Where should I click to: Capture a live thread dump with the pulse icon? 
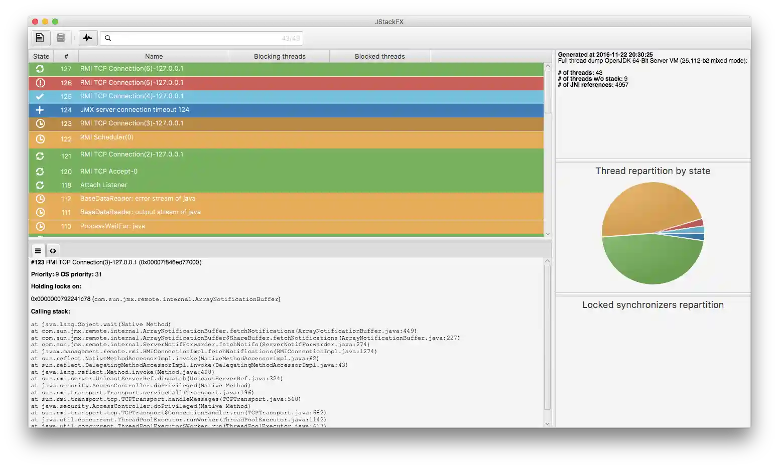[x=88, y=38]
